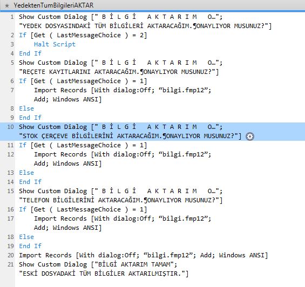305x287 pixels.
Task: Open options gear on highlighted script step
Action: 250,136
